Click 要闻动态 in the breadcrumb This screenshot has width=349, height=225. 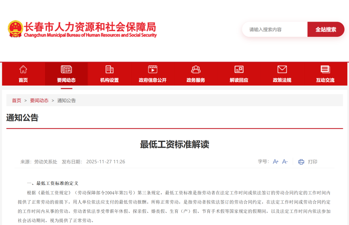[39, 101]
